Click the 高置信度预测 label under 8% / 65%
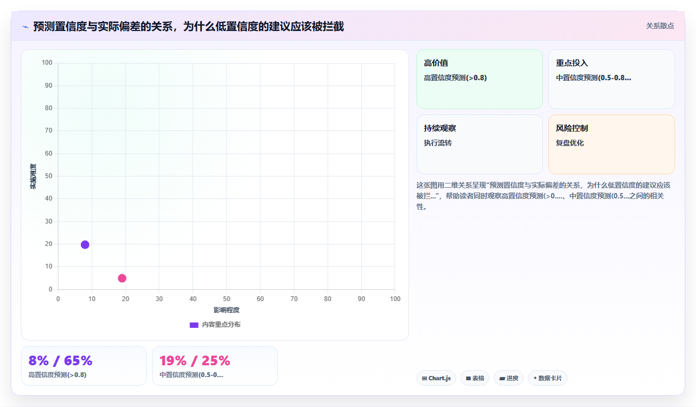 pos(57,375)
